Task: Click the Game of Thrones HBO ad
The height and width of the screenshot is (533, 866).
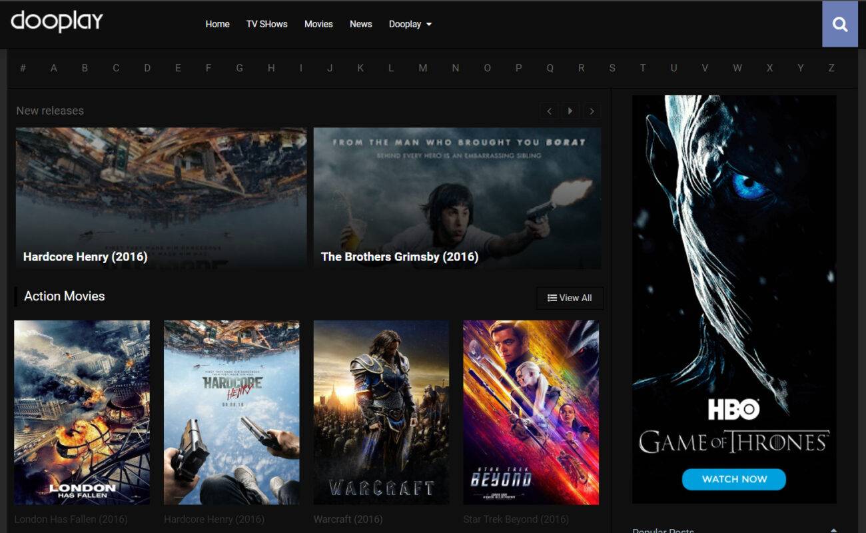Action: pos(734,299)
